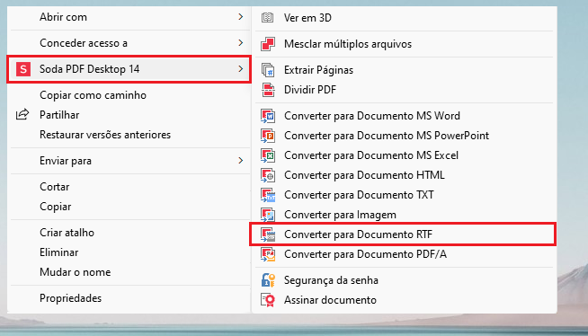
Task: Click the Extrair Páginas icon
Action: [268, 70]
